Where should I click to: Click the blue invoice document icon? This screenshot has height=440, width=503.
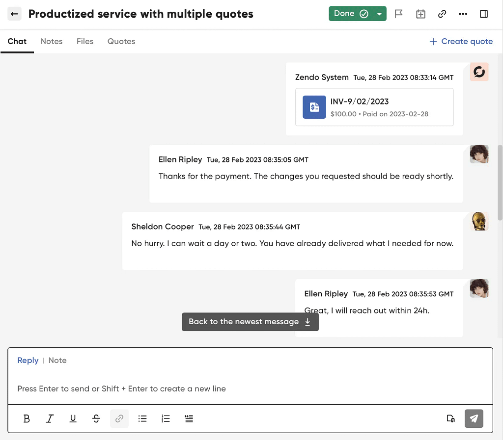(x=314, y=107)
